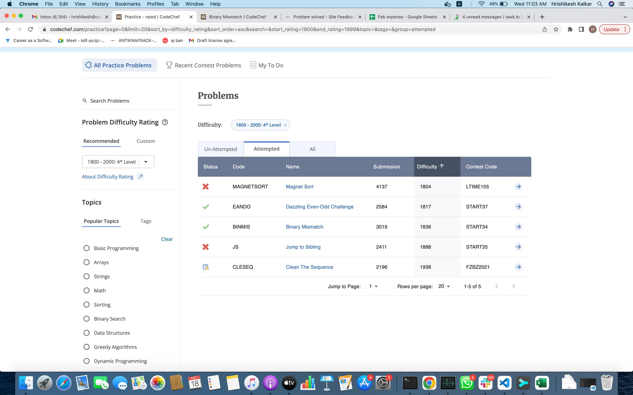Click the external link icon next to About Difficulty Rating
This screenshot has height=395, width=633.
[x=140, y=177]
